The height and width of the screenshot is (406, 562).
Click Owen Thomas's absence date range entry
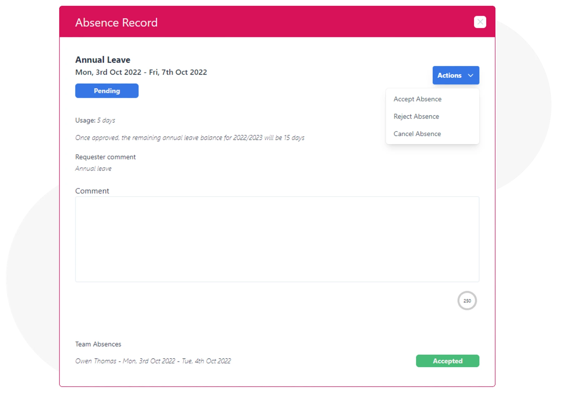[153, 361]
